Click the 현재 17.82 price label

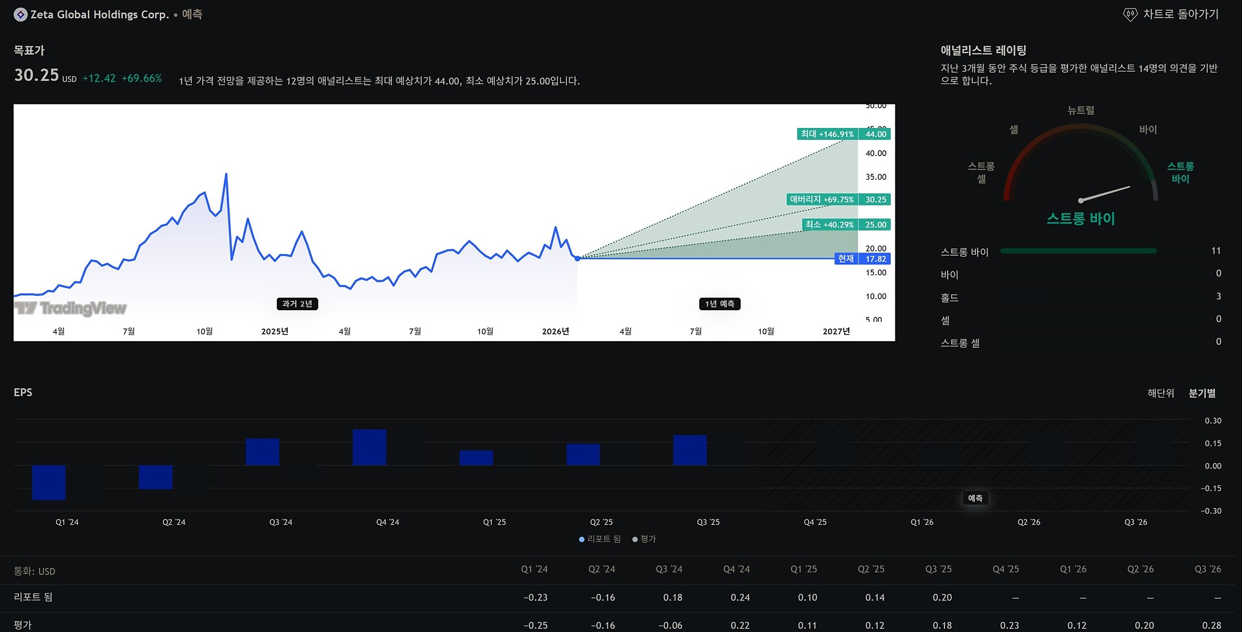(x=863, y=259)
